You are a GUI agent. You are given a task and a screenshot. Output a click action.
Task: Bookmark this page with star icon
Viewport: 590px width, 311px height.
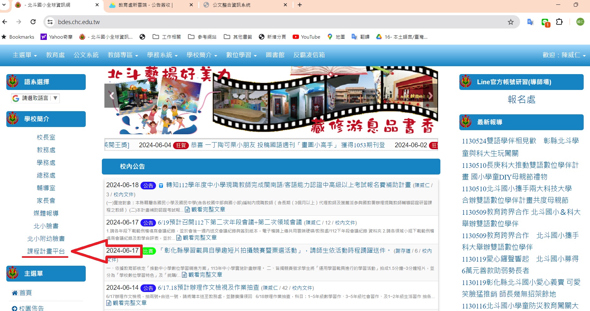point(511,22)
